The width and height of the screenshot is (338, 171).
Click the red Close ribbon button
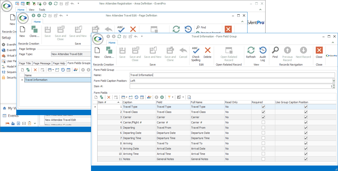[319, 52]
